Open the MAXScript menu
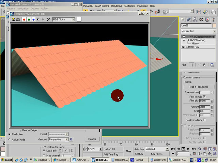218x163 pixels. coord(143,6)
